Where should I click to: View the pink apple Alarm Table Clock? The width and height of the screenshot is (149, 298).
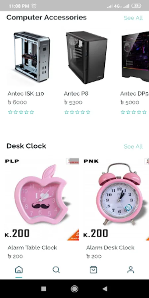pos(42,199)
